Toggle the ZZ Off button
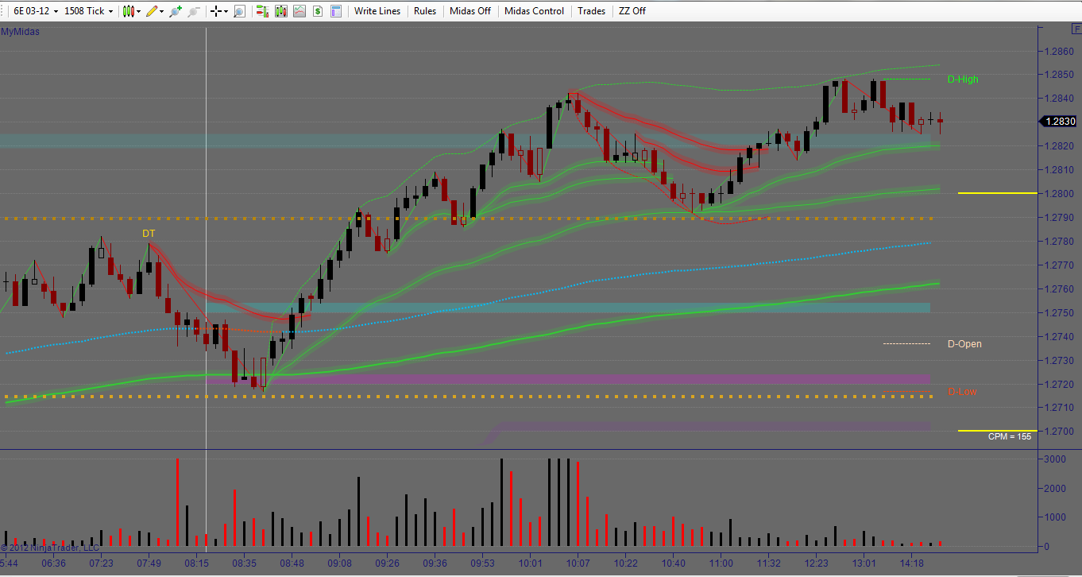Screen dimensions: 1082x577 (x=632, y=11)
